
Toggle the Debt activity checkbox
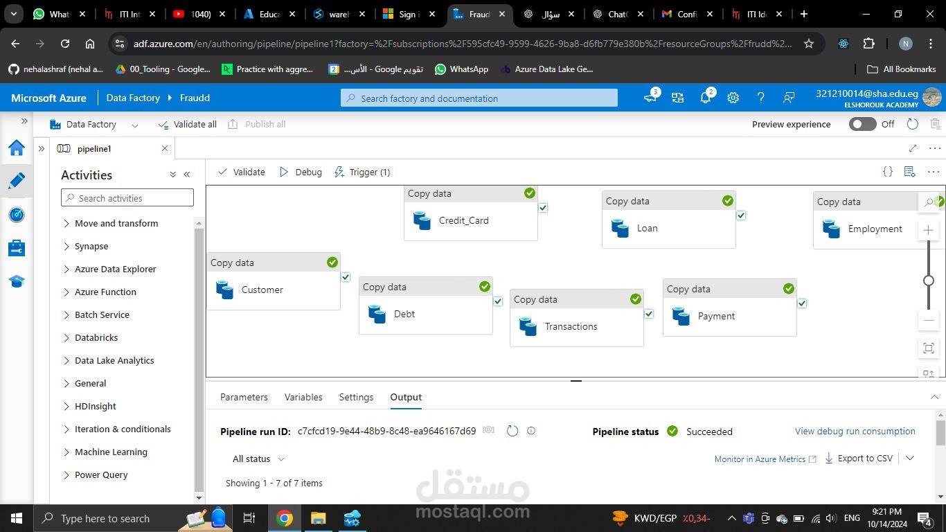coord(498,301)
